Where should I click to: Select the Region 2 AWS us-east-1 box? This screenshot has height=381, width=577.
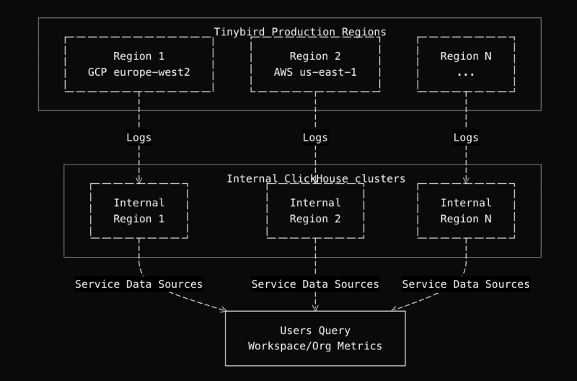(x=315, y=64)
